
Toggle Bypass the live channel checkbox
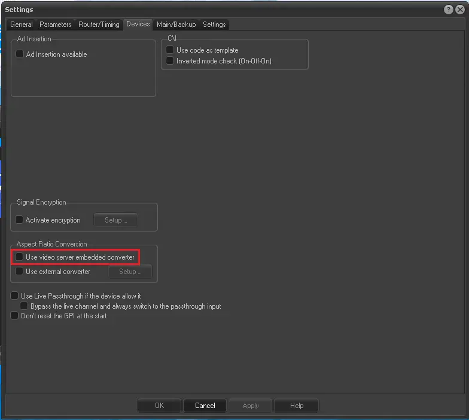tap(24, 306)
